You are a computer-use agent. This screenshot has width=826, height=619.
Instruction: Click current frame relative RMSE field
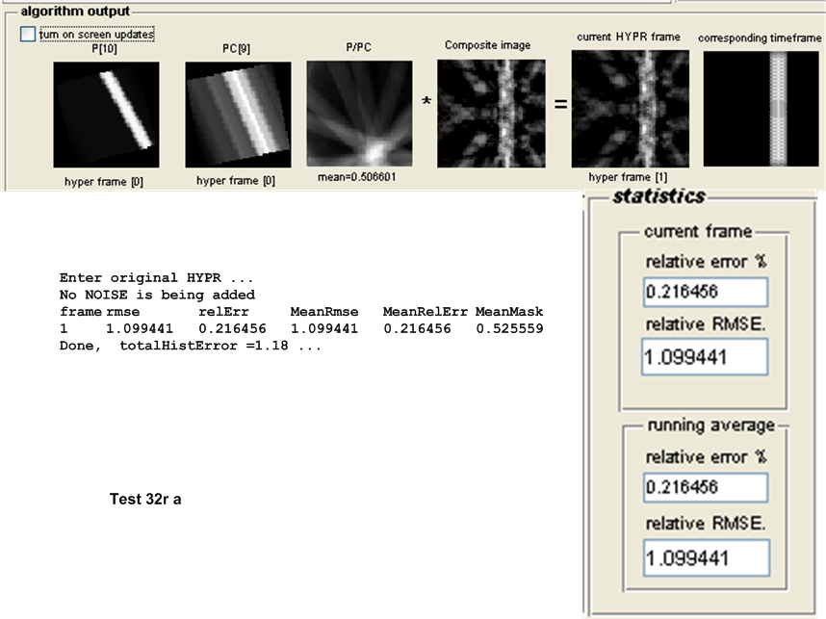coord(705,357)
